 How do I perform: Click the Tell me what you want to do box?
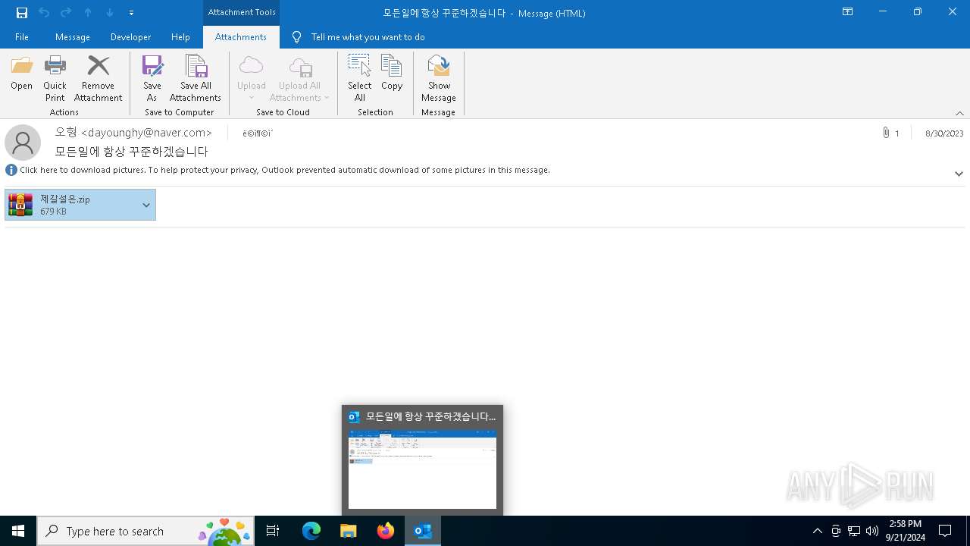[368, 36]
